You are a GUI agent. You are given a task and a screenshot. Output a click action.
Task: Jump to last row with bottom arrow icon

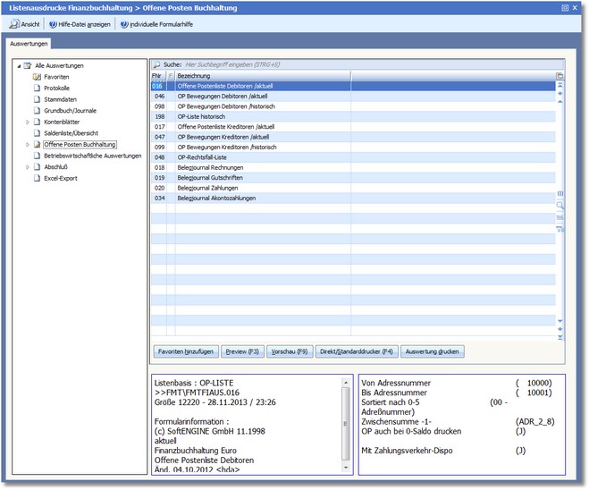[x=560, y=337]
